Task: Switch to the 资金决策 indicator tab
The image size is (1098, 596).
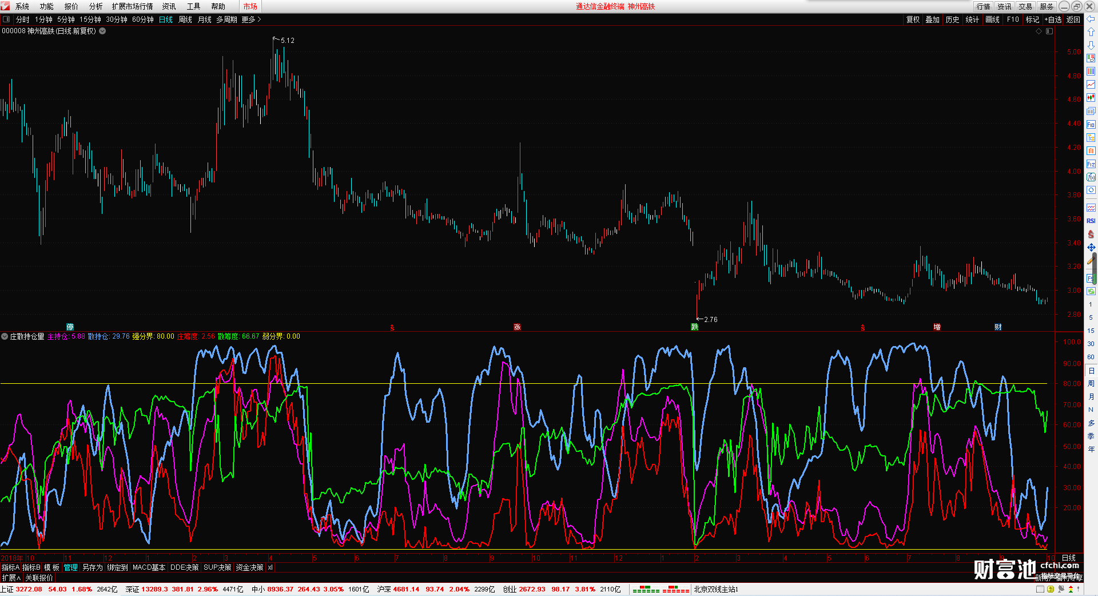Action: (x=249, y=567)
